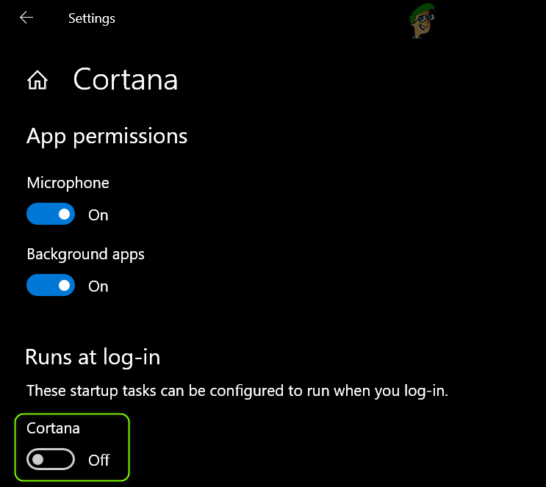Image resolution: width=546 pixels, height=487 pixels.
Task: Enable Cortana to run at log-in
Action: [x=51, y=460]
